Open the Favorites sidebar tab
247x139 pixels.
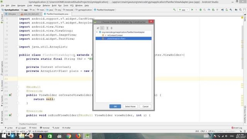2,101
